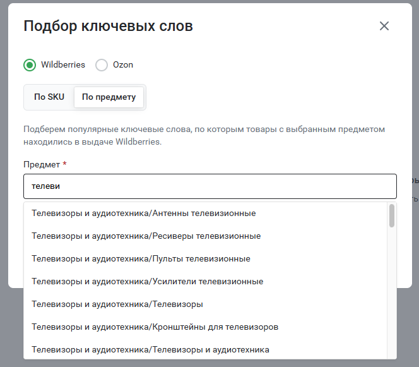Choose Антенны телевизионные from suggestions

[205, 214]
